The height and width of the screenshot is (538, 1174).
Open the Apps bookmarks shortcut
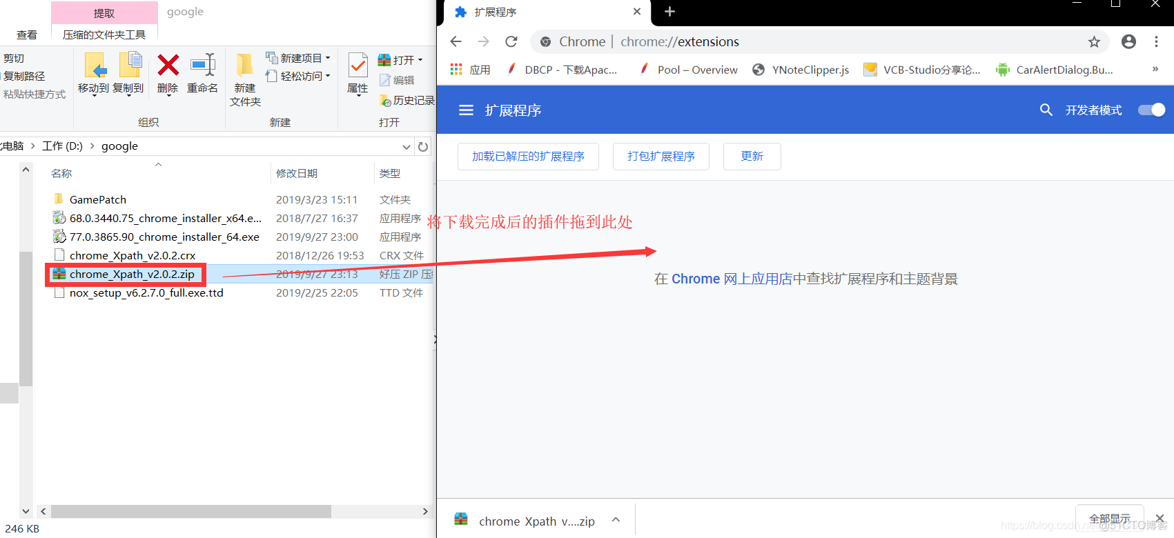(470, 70)
